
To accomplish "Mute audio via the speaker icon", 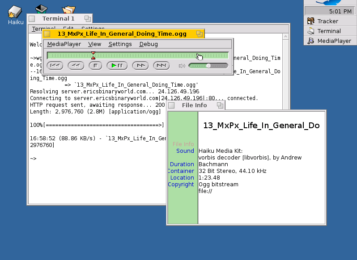I will coord(182,66).
